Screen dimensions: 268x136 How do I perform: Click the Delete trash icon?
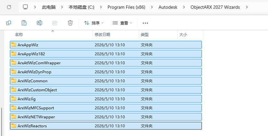pos(70,23)
